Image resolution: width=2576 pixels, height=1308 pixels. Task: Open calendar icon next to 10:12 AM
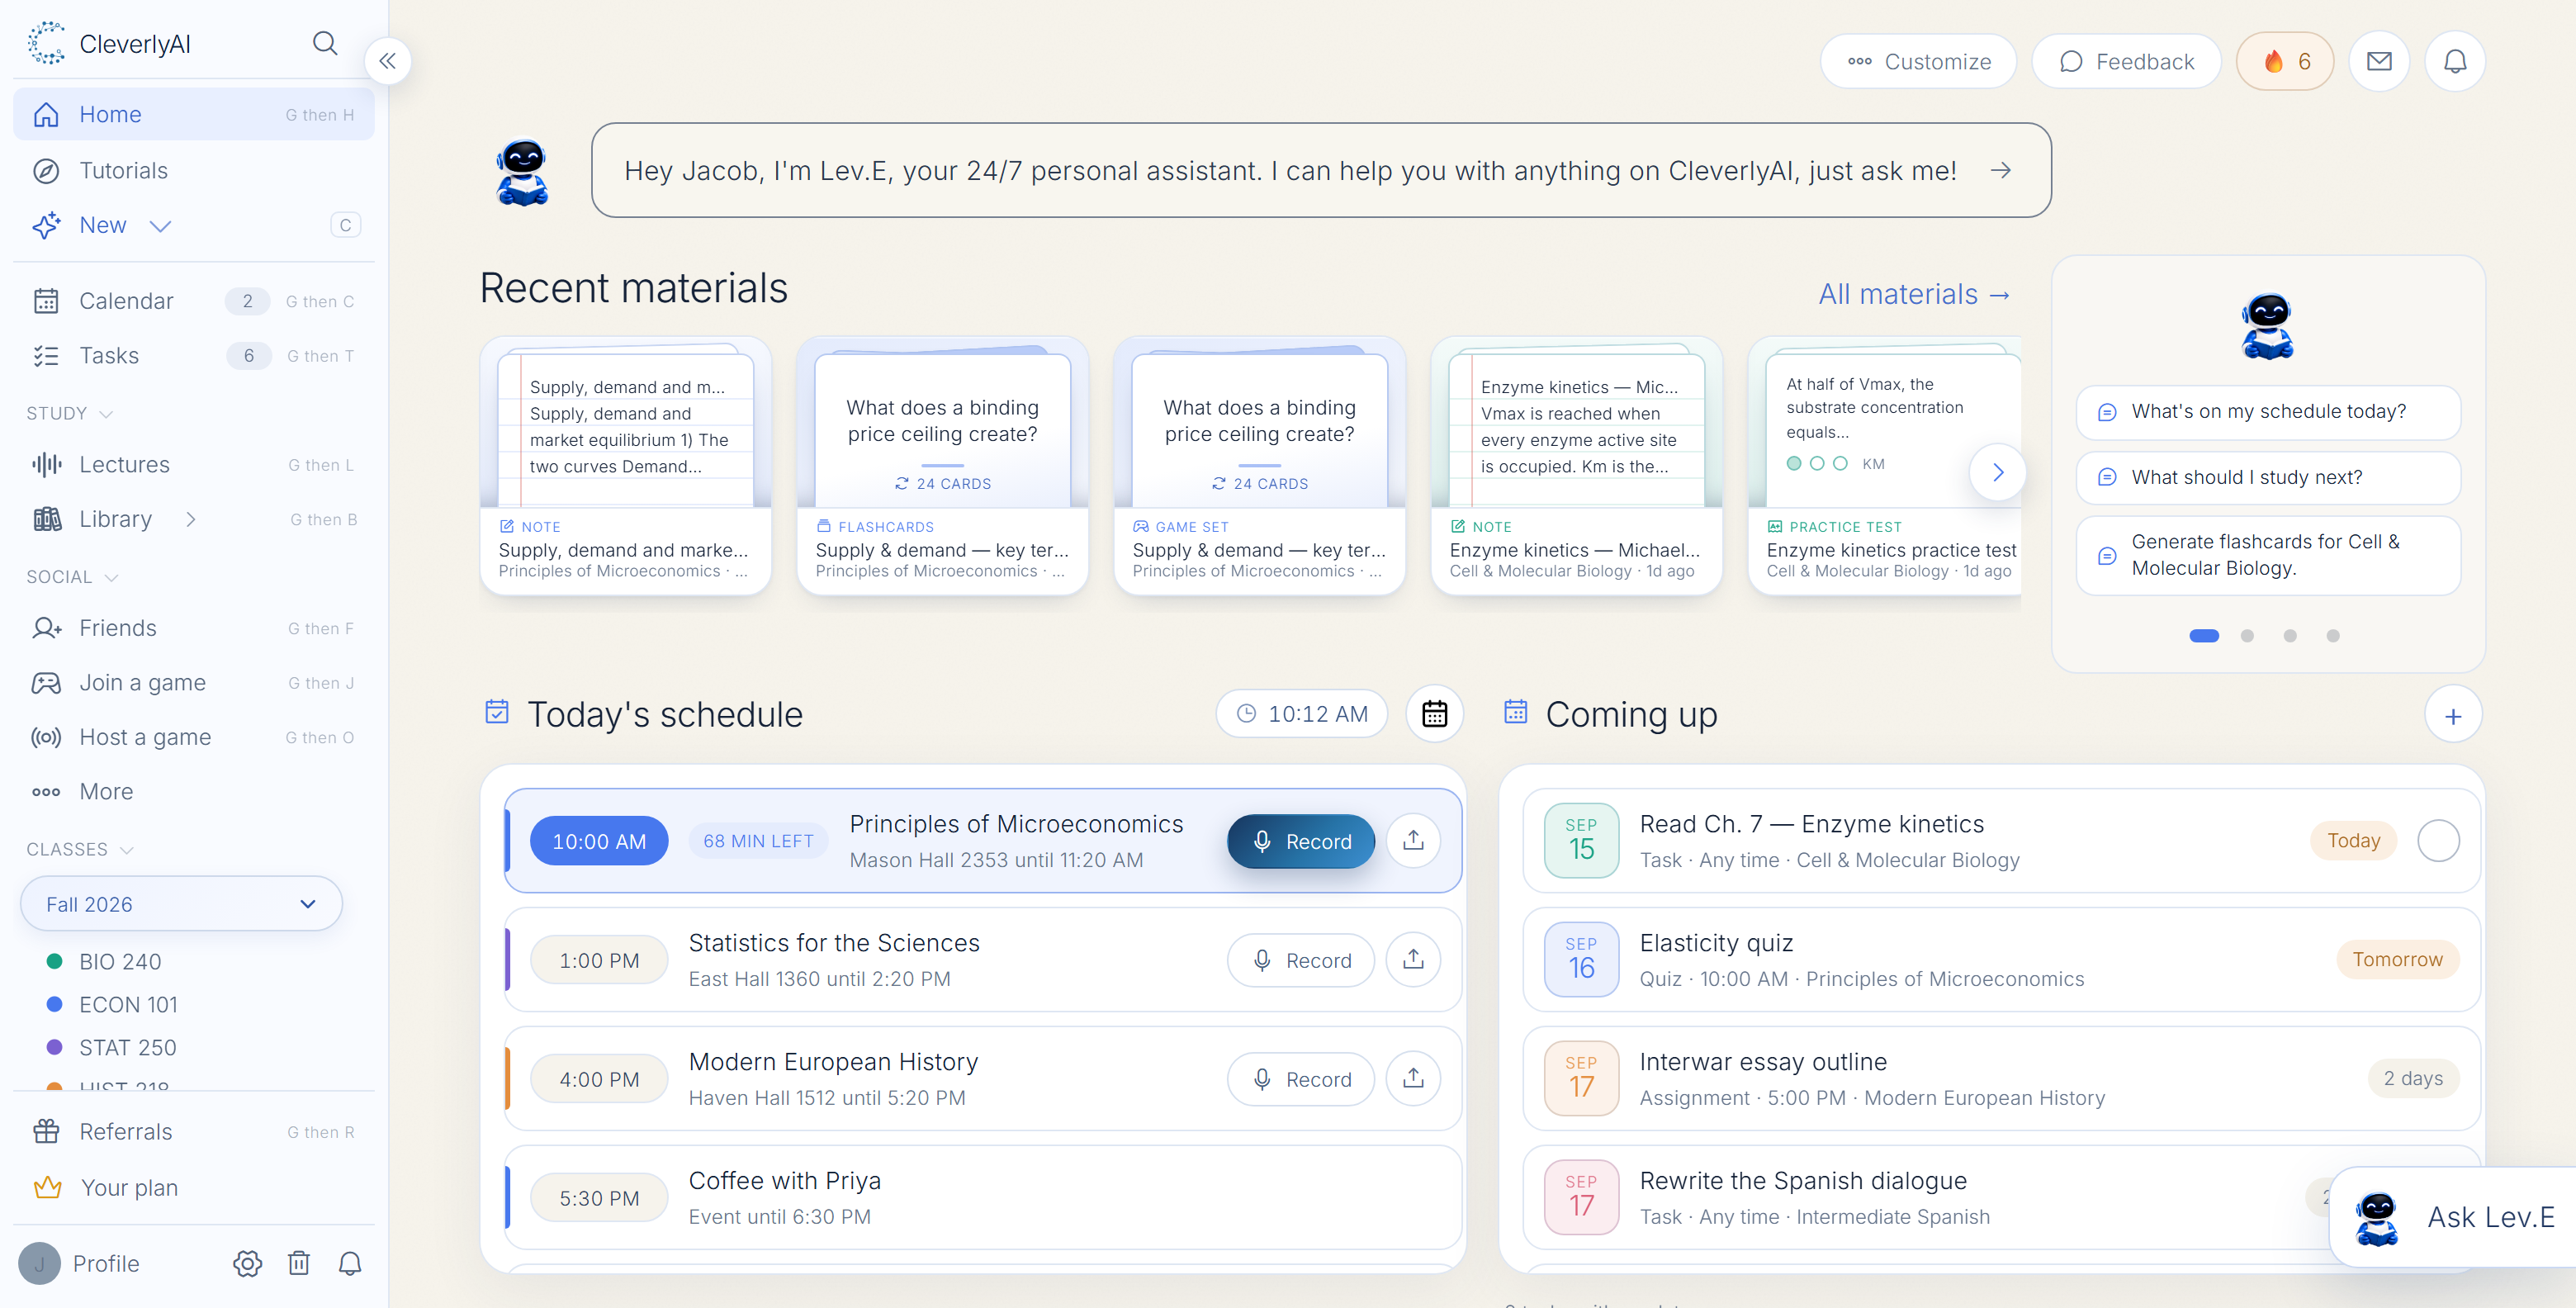click(1434, 713)
